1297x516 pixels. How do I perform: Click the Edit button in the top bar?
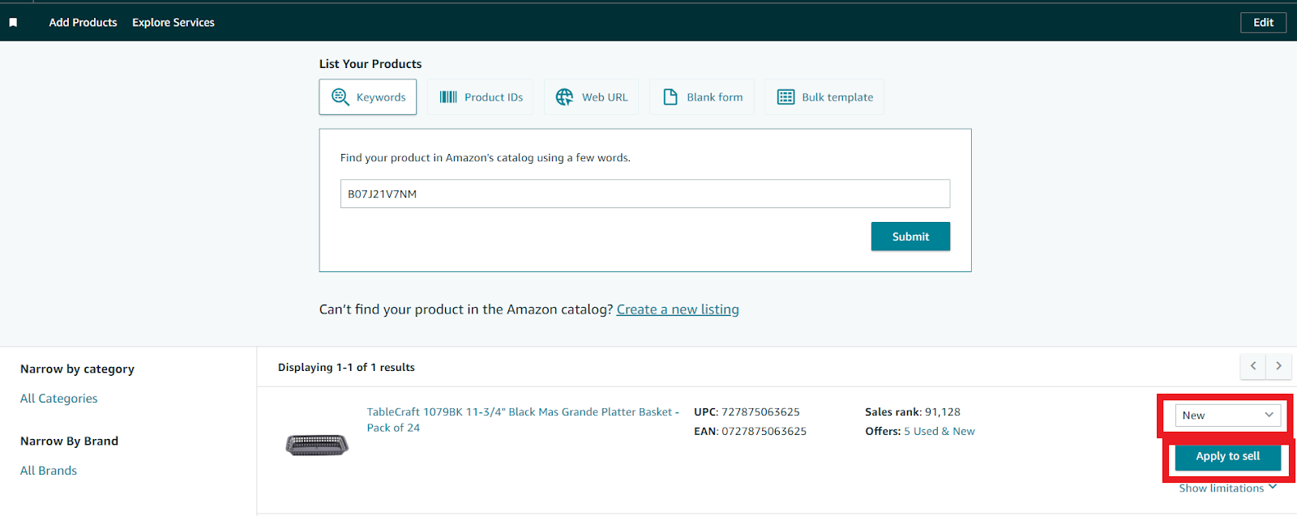(1263, 23)
